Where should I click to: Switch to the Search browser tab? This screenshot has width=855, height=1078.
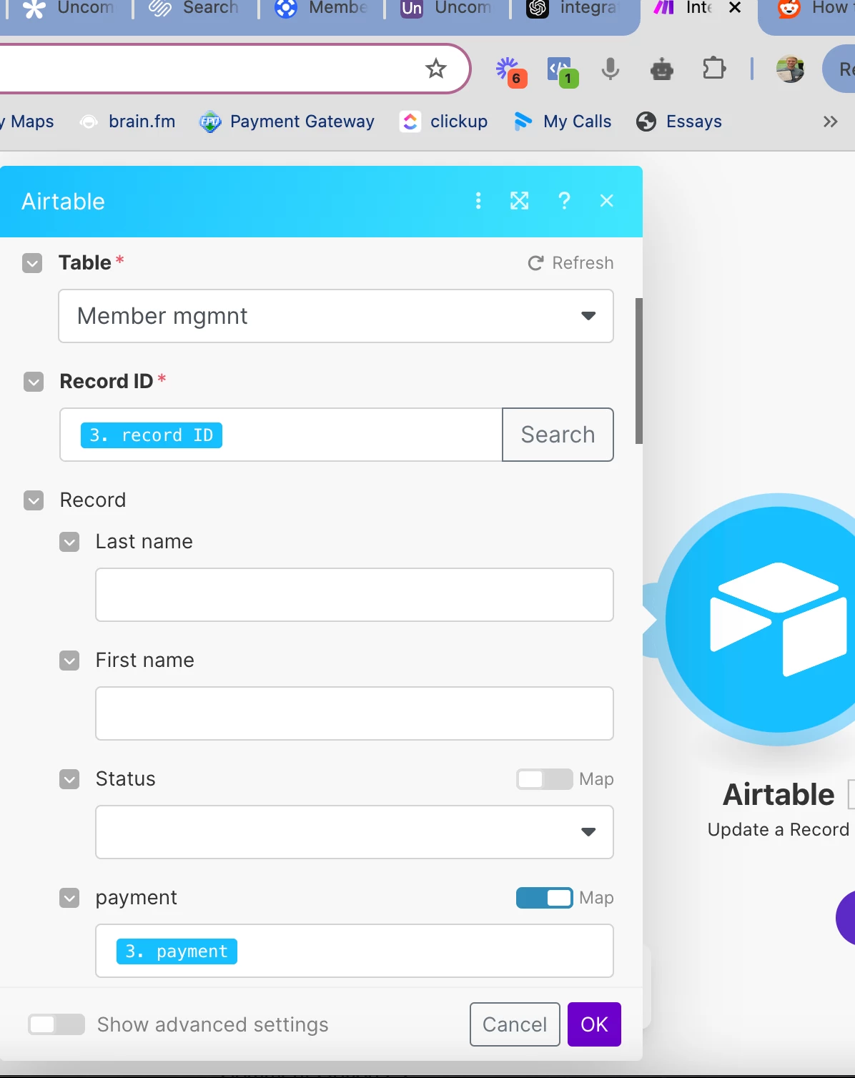pyautogui.click(x=193, y=9)
